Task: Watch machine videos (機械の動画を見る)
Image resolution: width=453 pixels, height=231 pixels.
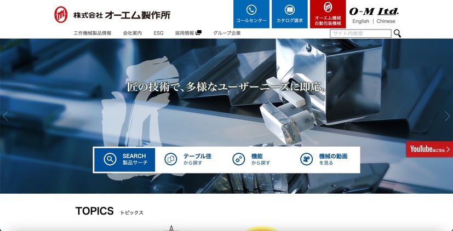Action: click(324, 159)
